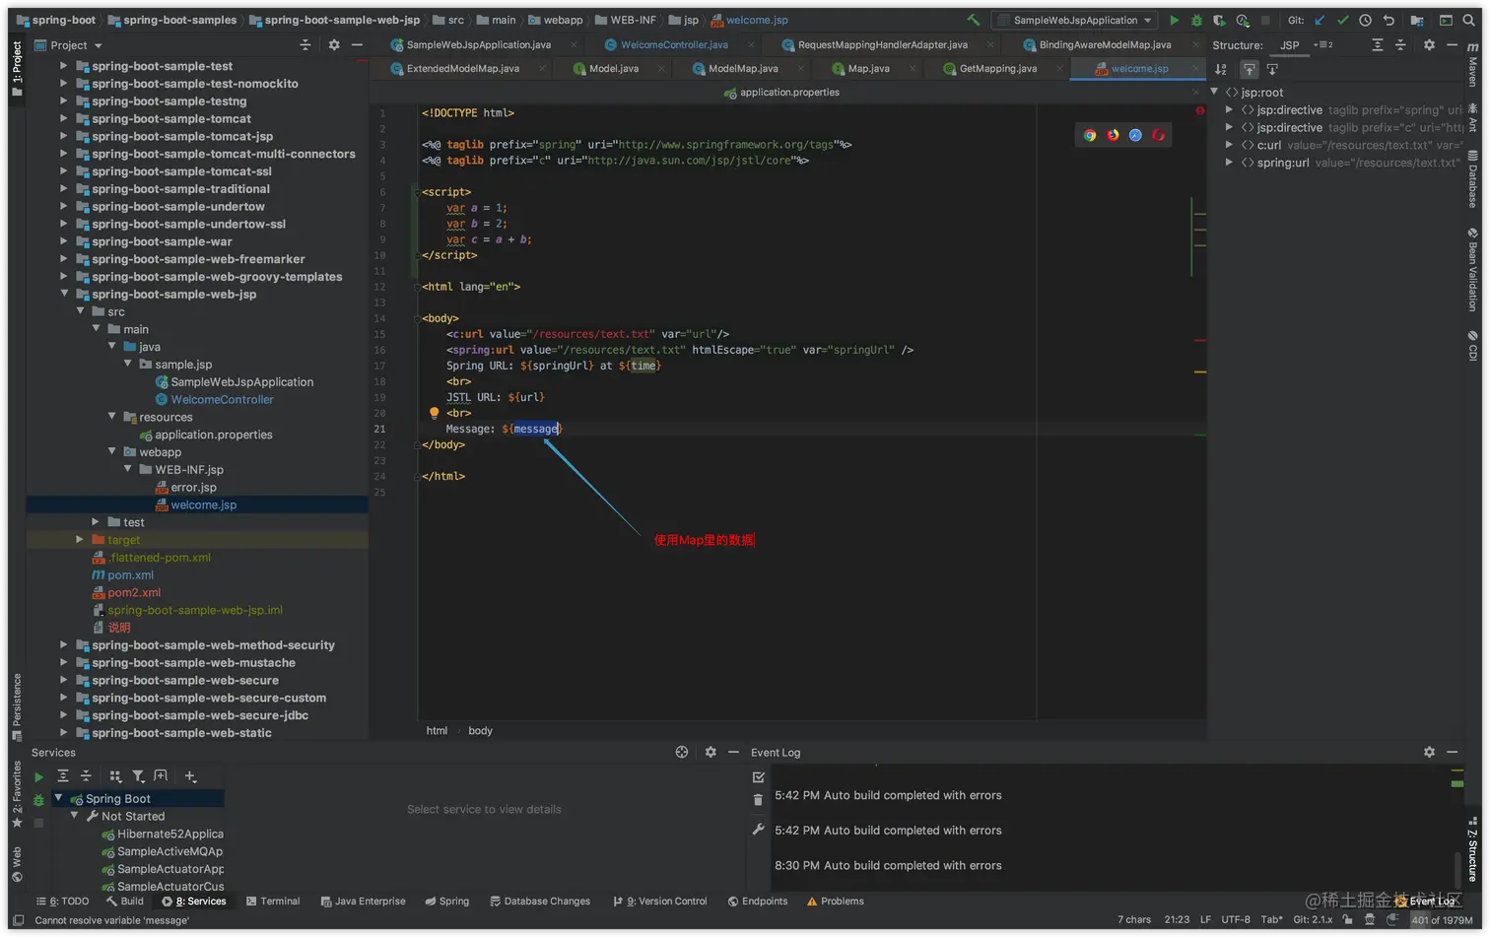The height and width of the screenshot is (937, 1490).
Task: Click Git commit checkmark icon
Action: (x=1342, y=20)
